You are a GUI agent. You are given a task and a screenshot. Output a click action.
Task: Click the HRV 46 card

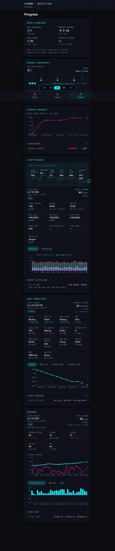(57, 446)
